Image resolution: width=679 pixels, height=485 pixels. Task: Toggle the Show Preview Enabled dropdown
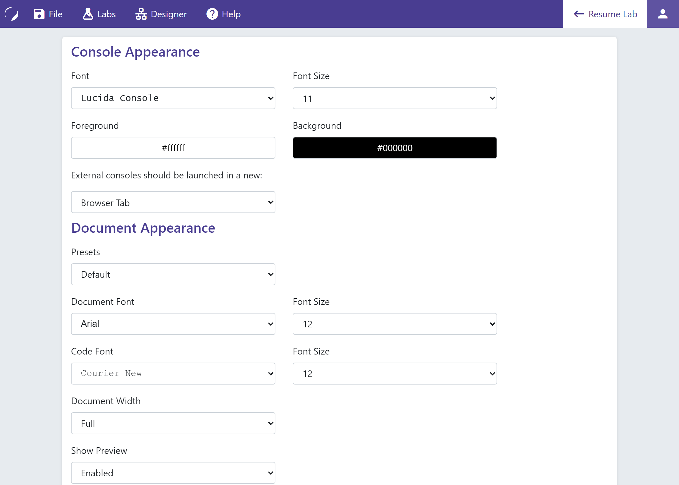pos(173,473)
